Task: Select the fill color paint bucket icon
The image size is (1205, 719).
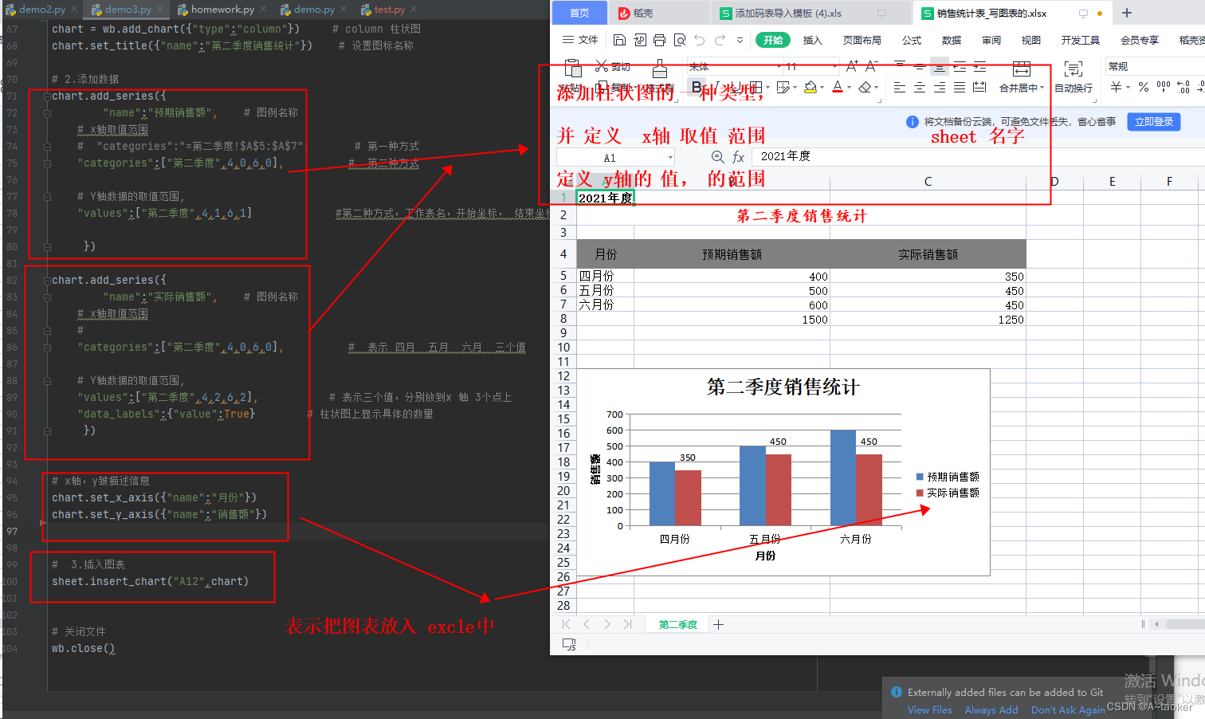Action: pos(811,86)
